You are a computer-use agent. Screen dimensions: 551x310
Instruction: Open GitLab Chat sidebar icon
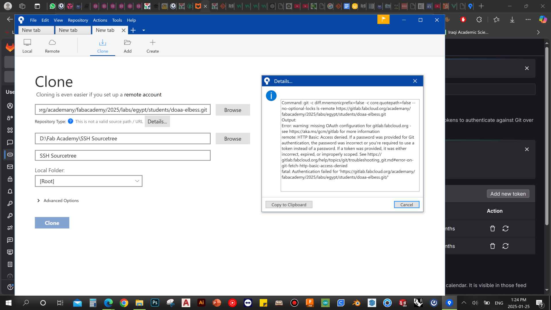point(10,142)
